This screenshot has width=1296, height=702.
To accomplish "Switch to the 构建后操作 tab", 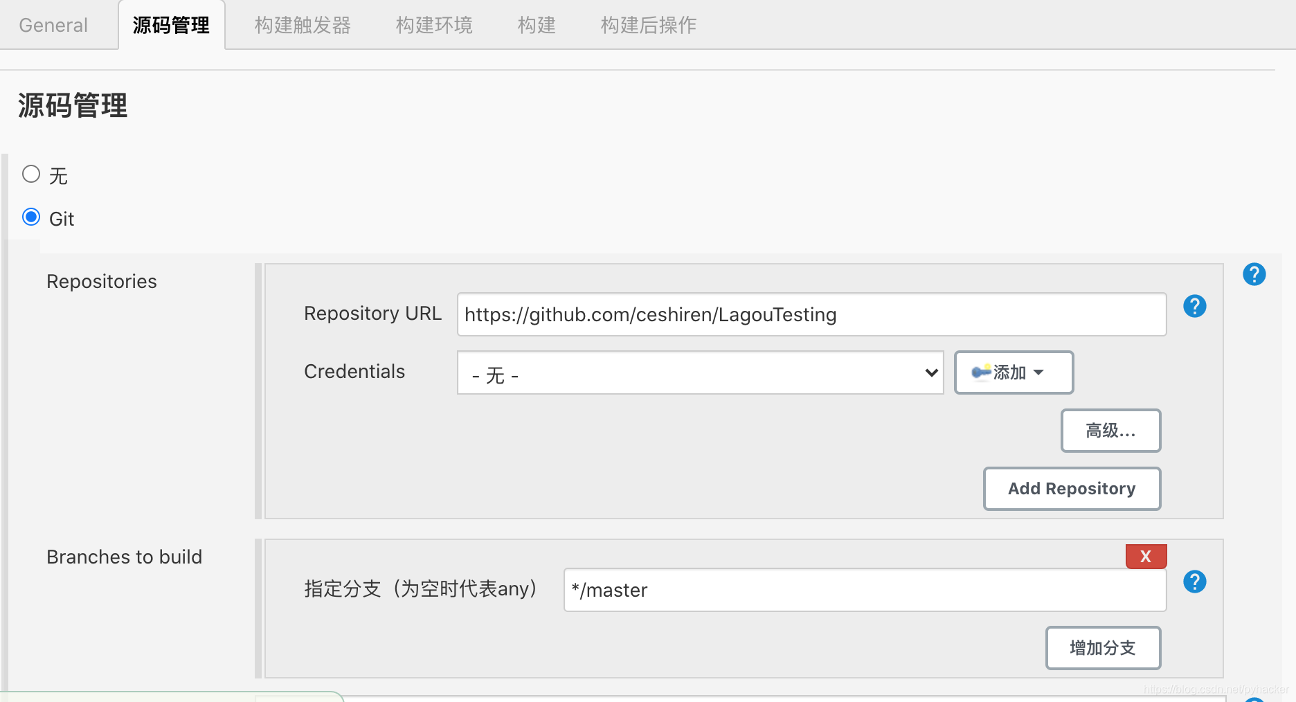I will click(648, 26).
